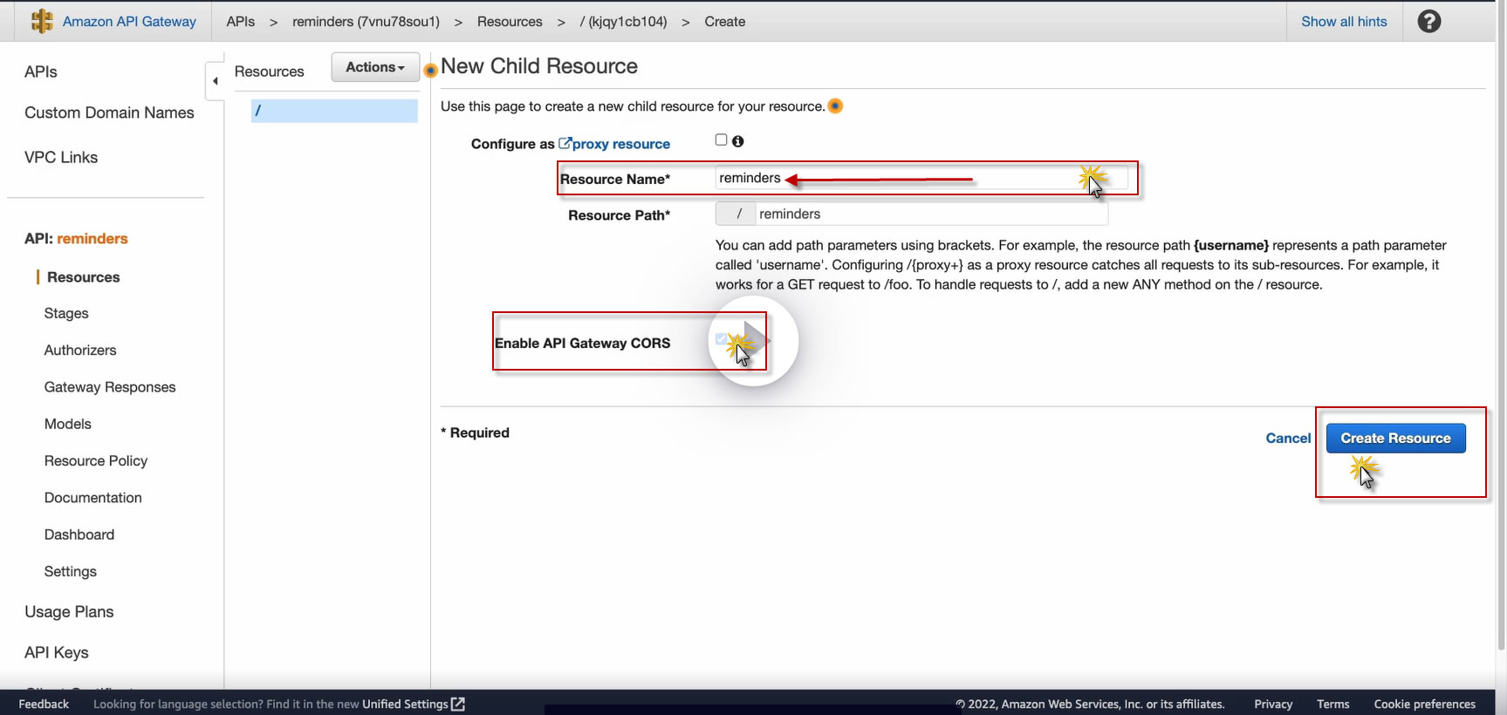Open API Keys in the sidebar
1507x715 pixels.
pos(57,652)
